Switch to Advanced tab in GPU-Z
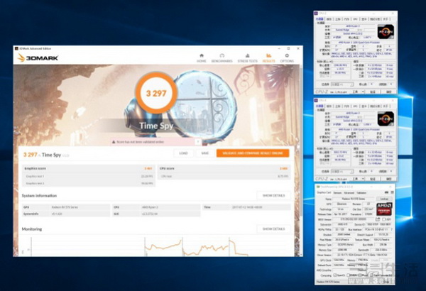 [x=349, y=192]
